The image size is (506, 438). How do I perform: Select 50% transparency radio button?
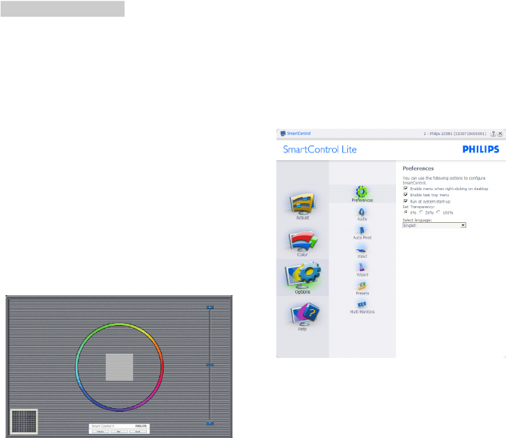[421, 212]
